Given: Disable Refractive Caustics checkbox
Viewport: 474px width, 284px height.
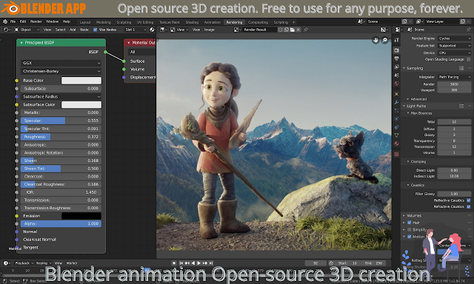Looking at the screenshot, I should (469, 207).
